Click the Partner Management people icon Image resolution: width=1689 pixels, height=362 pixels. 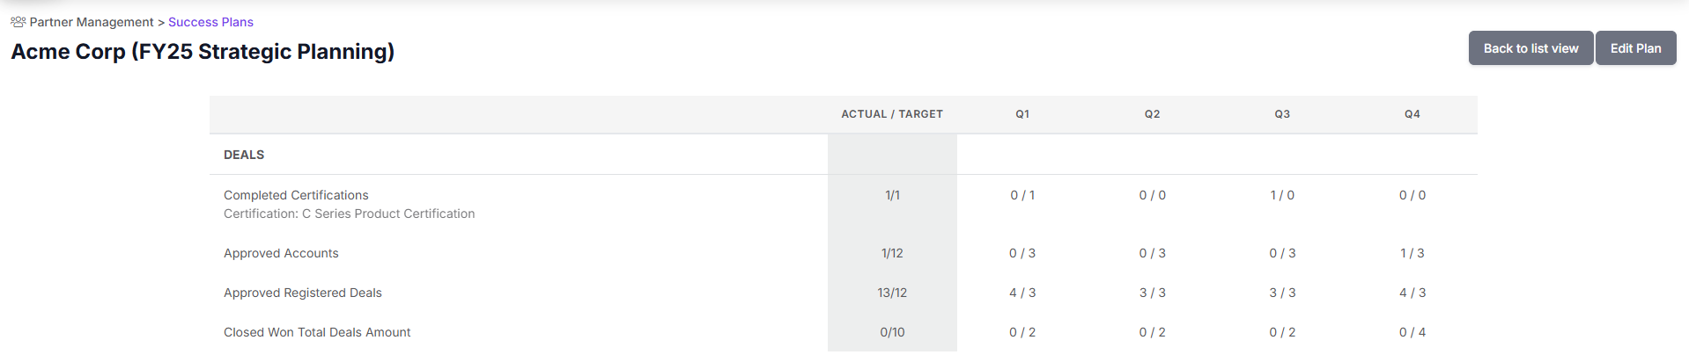[18, 22]
